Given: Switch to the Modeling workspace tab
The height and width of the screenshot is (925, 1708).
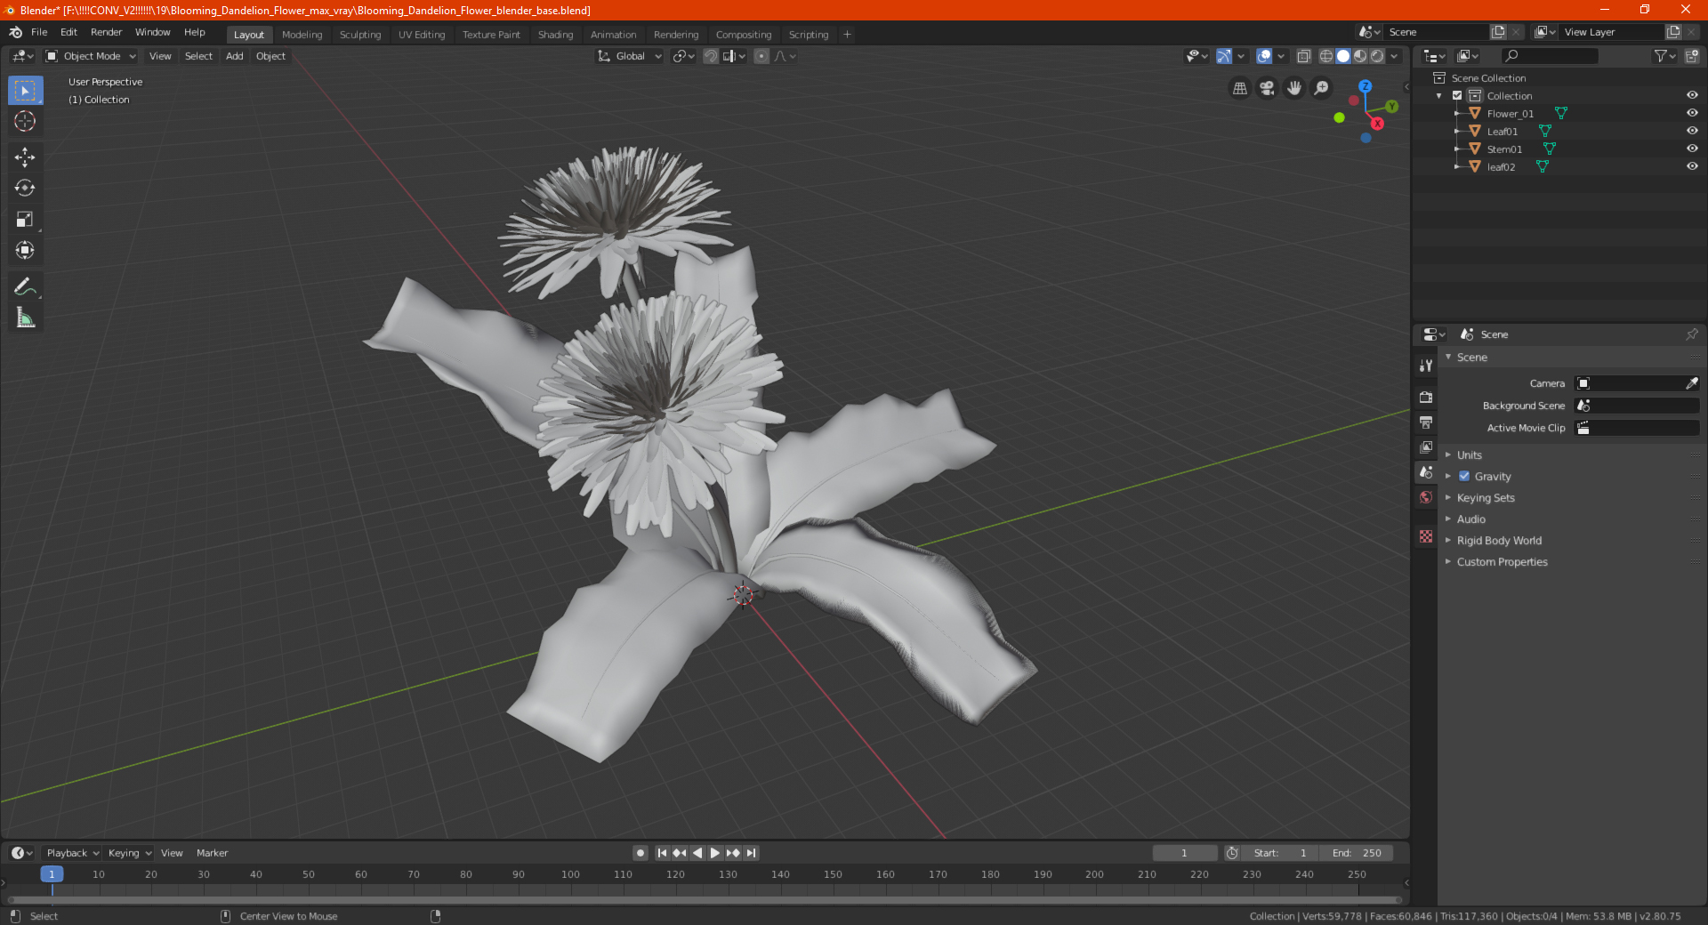Looking at the screenshot, I should pyautogui.click(x=302, y=35).
